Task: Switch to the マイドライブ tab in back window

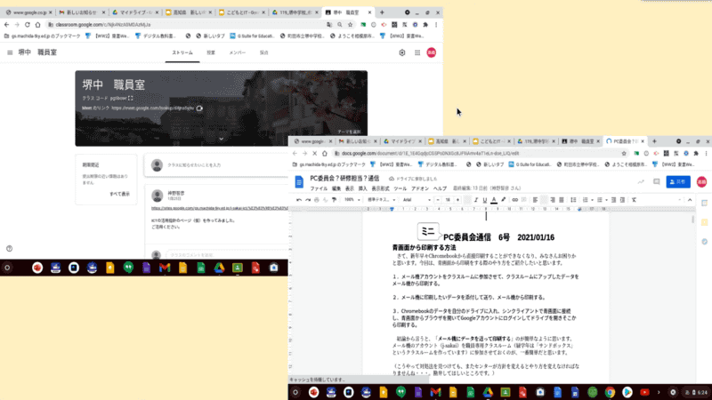Action: click(x=135, y=12)
